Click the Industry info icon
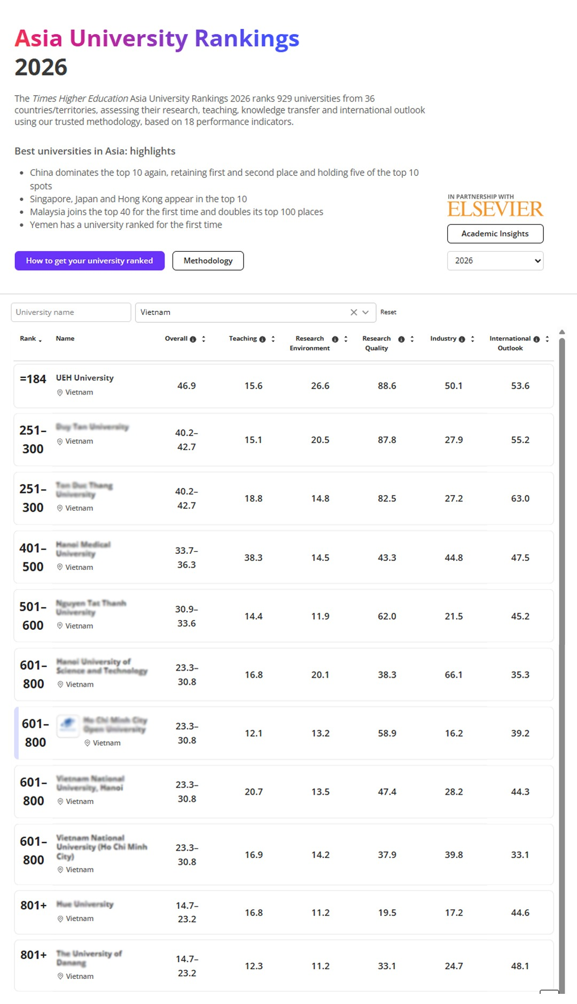This screenshot has width=577, height=1004. 462,339
